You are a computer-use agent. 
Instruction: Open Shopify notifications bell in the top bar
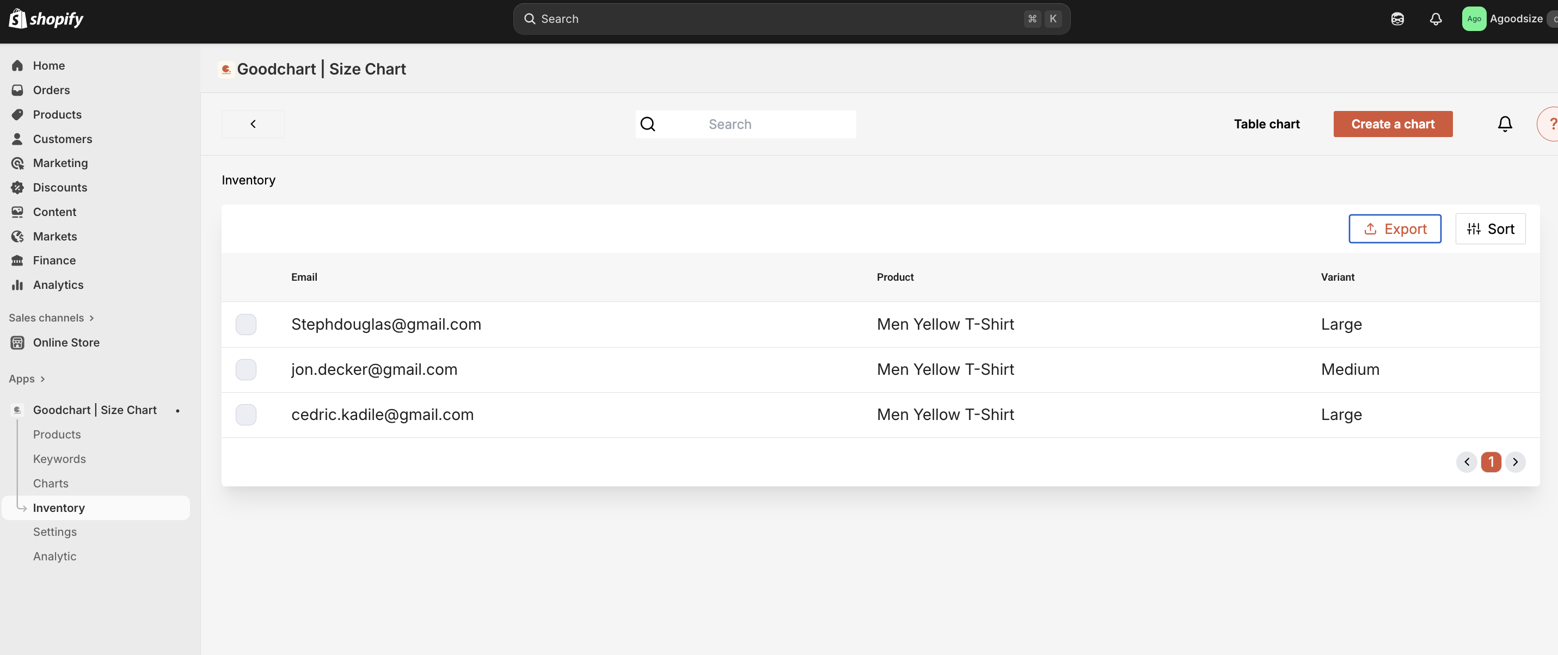(1435, 18)
